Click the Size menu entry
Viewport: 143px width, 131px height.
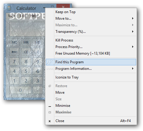pyautogui.click(x=91, y=99)
